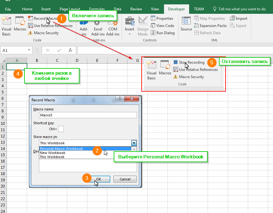
Task: Choose New Workbook in the list
Action: click(85, 153)
